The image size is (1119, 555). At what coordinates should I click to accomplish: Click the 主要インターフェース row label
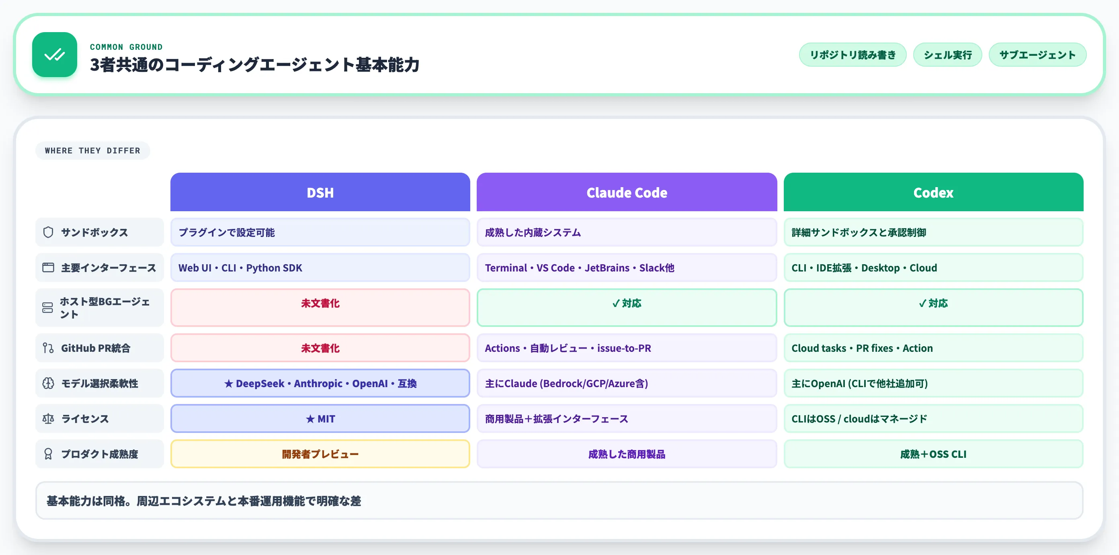99,268
